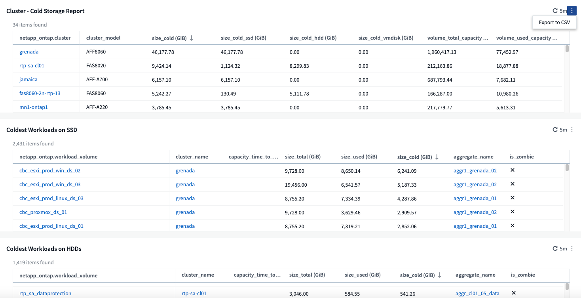Open aggr1_grenada_01 aggregate for cbc_esxi_prod_linux_ds_03

coord(475,199)
